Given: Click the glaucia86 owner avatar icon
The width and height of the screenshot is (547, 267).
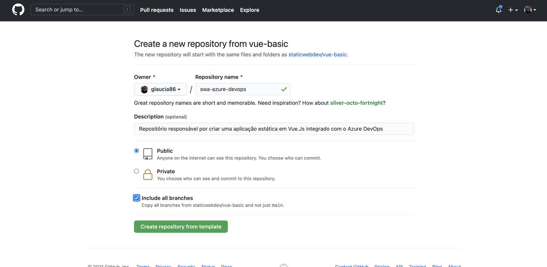Looking at the screenshot, I should click(144, 89).
